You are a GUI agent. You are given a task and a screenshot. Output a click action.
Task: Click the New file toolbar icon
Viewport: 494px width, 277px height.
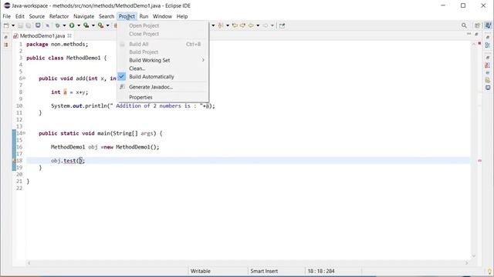coord(6,25)
